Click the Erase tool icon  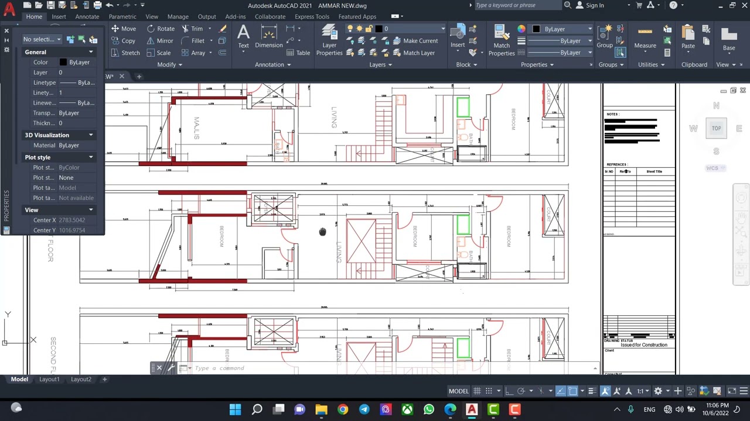click(223, 29)
